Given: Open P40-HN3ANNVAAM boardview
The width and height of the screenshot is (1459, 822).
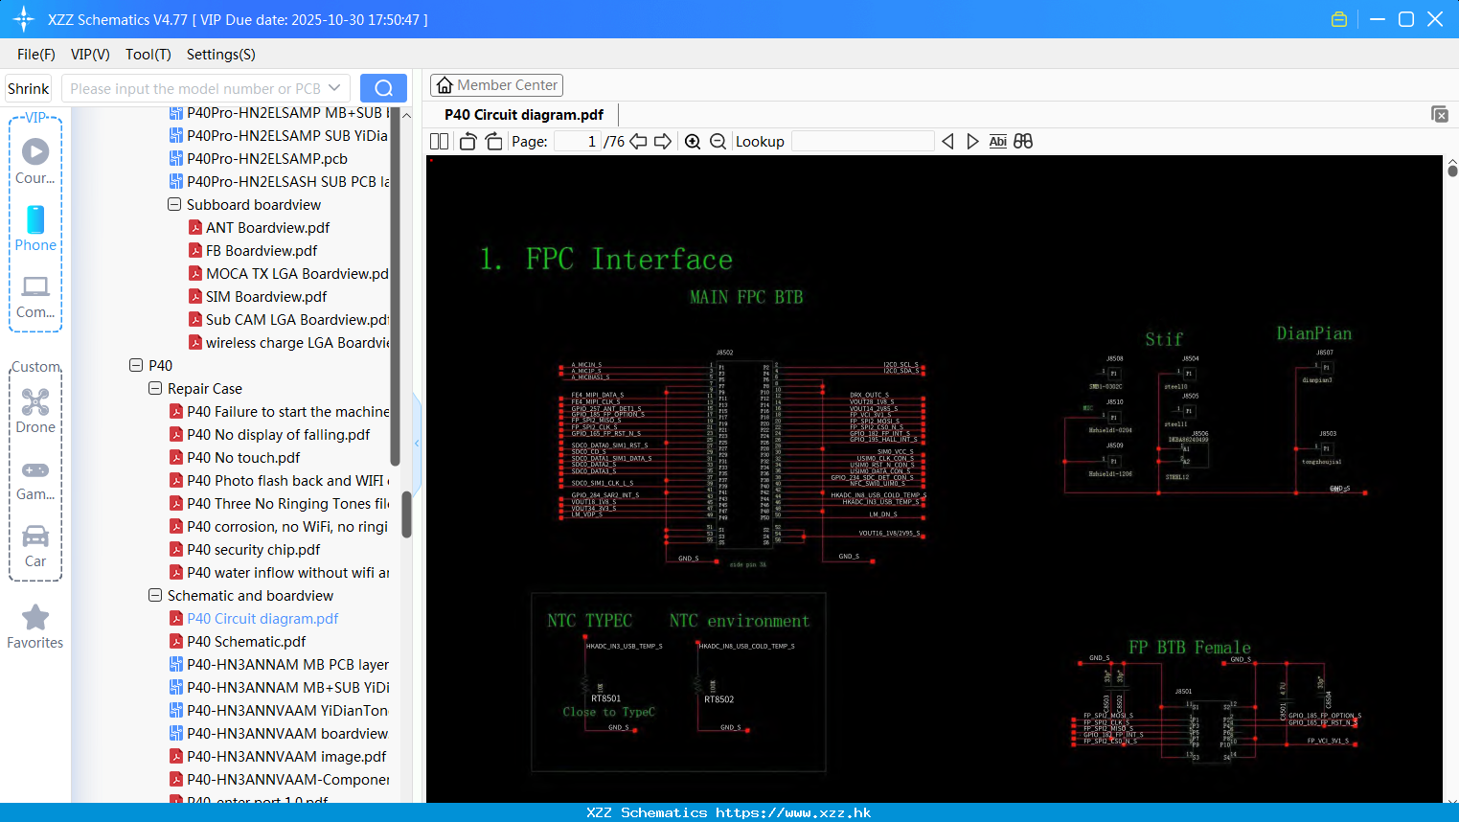Looking at the screenshot, I should click(287, 734).
